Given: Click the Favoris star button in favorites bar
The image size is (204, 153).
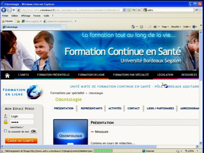Looking at the screenshot, I should (x=7, y=21).
